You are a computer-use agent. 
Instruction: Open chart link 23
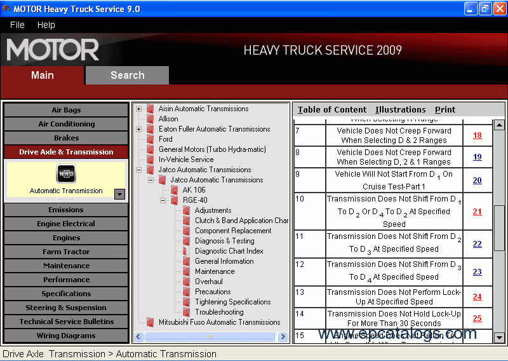coord(478,272)
